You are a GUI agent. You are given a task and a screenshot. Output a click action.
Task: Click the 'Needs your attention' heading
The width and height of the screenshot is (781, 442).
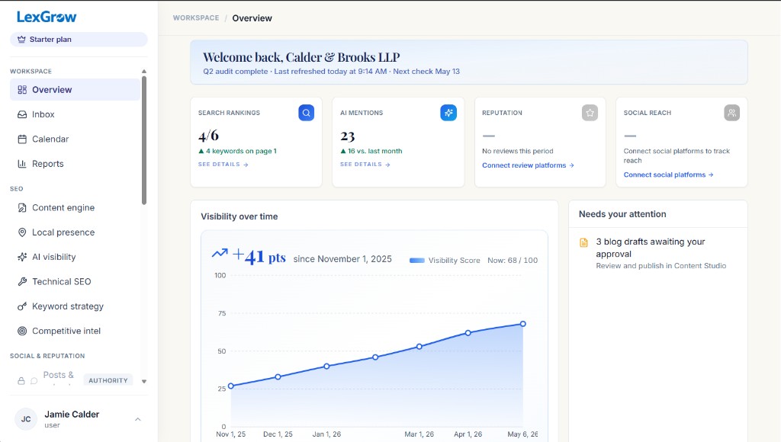click(x=622, y=214)
